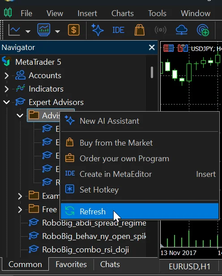The image size is (222, 276).
Task: Expand the Examples folder chevron
Action: click(x=20, y=196)
